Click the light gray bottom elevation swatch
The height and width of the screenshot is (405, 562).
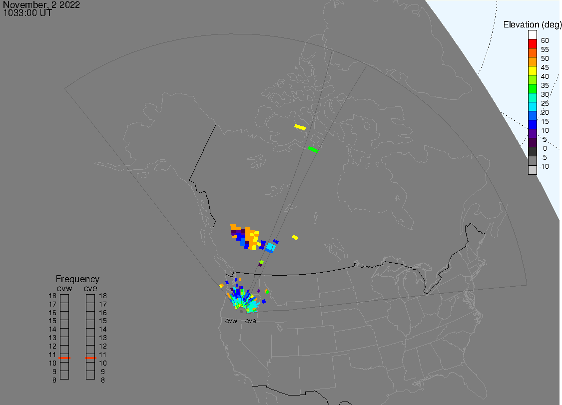tap(532, 170)
